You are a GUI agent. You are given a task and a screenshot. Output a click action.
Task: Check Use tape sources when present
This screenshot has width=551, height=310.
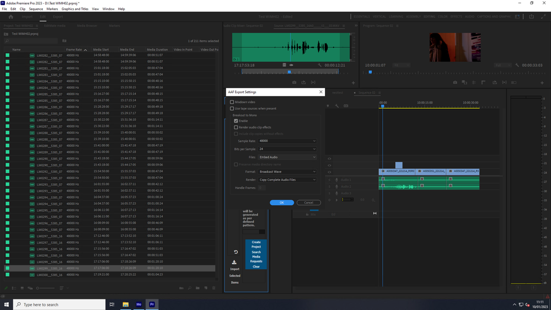point(232,109)
